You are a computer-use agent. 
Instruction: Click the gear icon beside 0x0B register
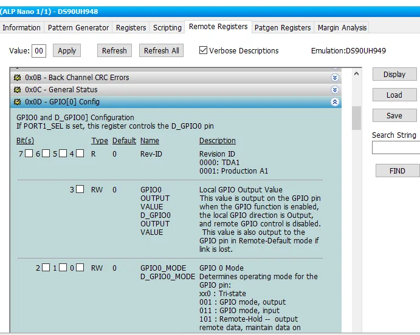click(17, 78)
